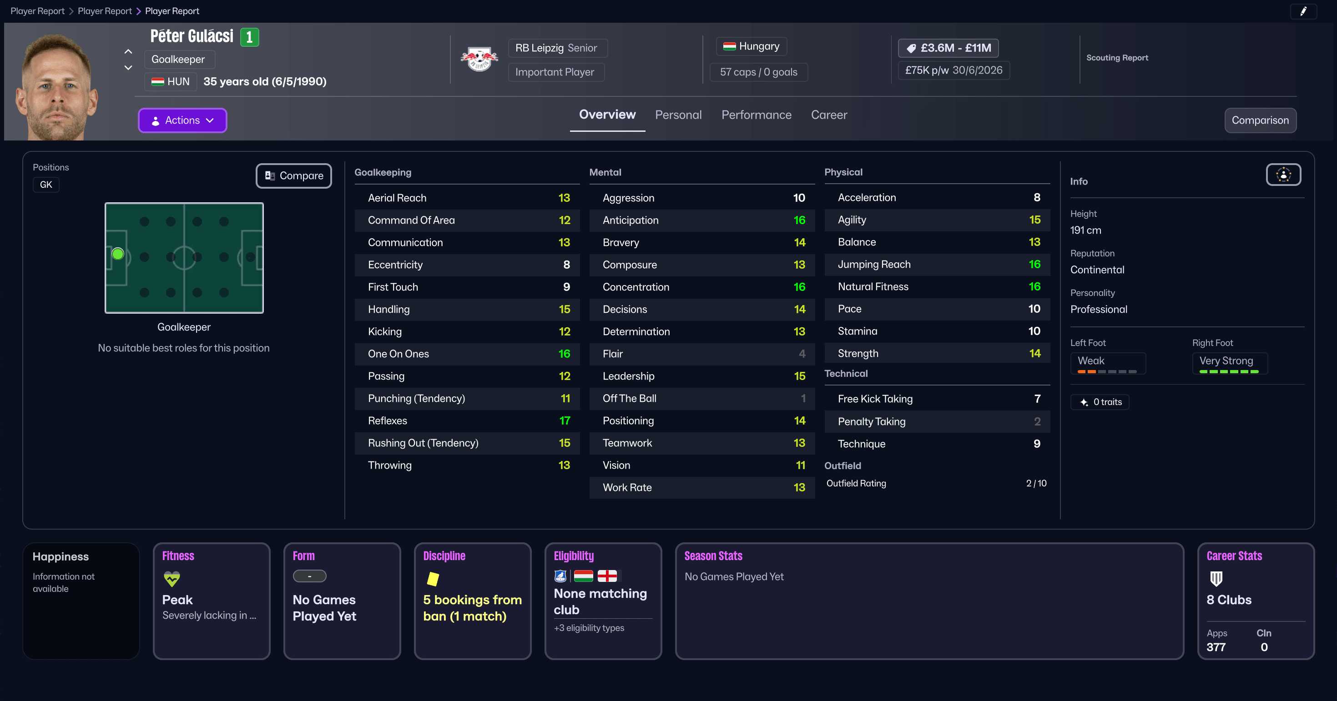Viewport: 1337px width, 701px height.
Task: Collapse header with the up chevron near photo
Action: tap(128, 51)
